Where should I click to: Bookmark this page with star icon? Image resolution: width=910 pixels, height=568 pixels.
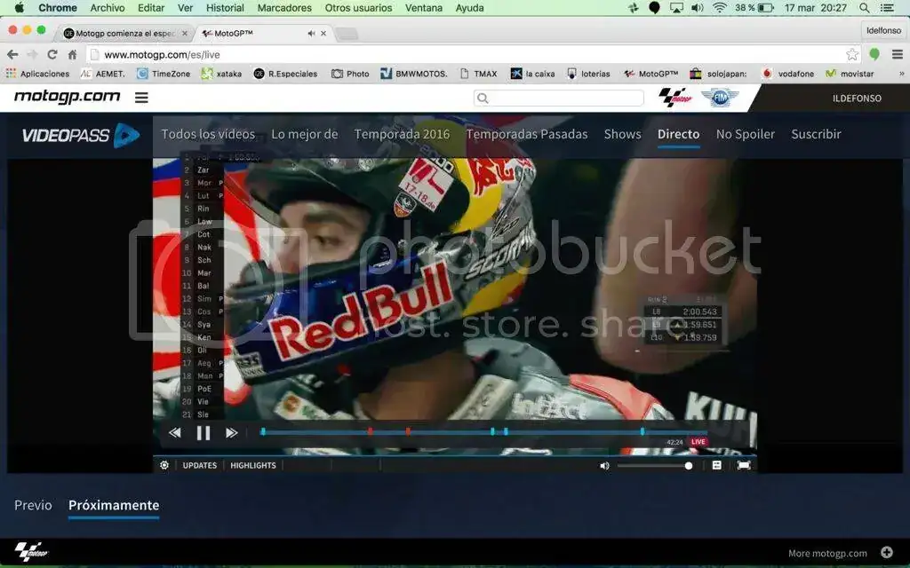tap(852, 54)
